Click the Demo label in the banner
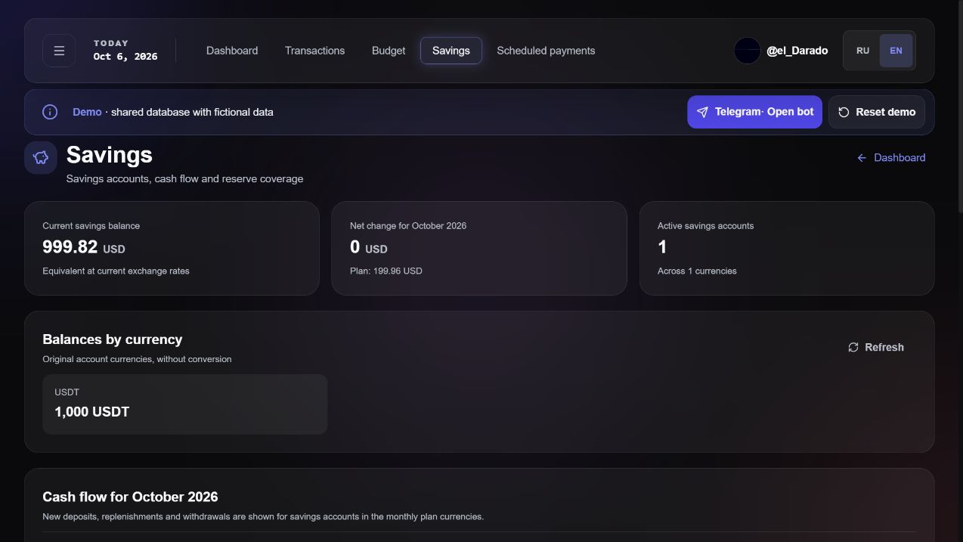The width and height of the screenshot is (963, 542). [87, 112]
